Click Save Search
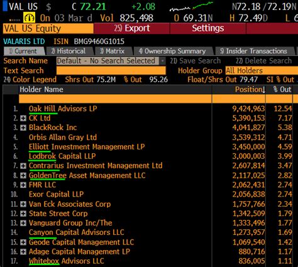Viewport: 298px width, 267px height. point(196,61)
